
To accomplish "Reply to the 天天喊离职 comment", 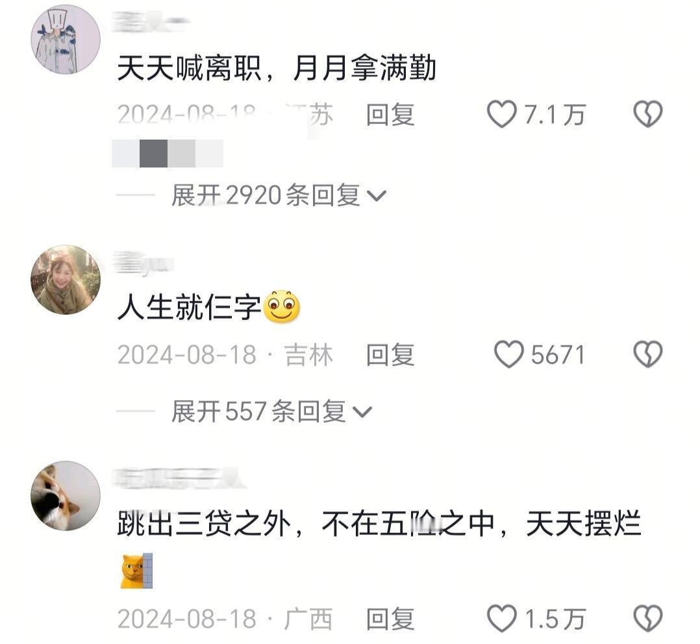I will coord(390,115).
